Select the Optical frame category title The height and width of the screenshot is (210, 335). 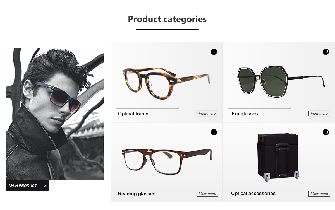pyautogui.click(x=133, y=114)
